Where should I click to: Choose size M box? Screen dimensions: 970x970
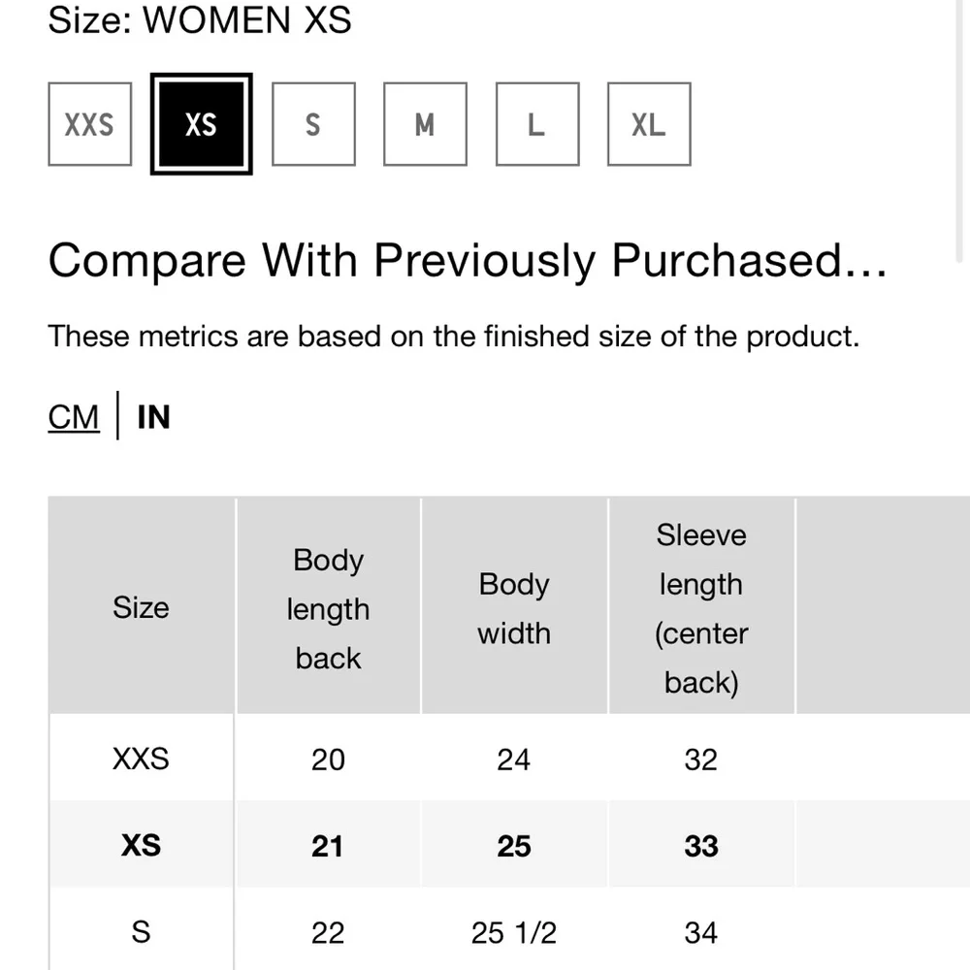(x=425, y=124)
